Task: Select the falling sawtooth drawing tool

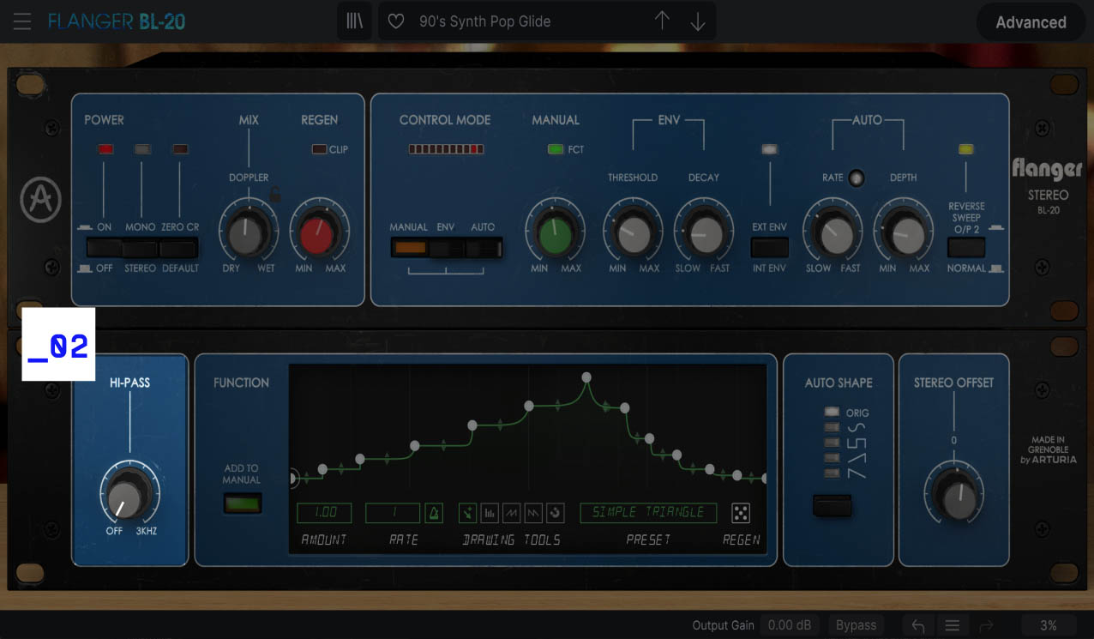Action: 532,513
